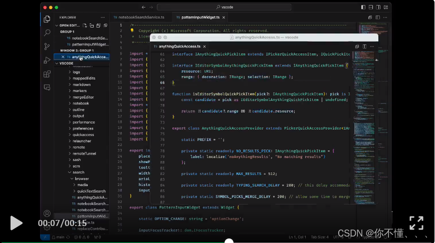
Task: Select anythingQuickAccess.ts tab in floating window
Action: coord(179,46)
